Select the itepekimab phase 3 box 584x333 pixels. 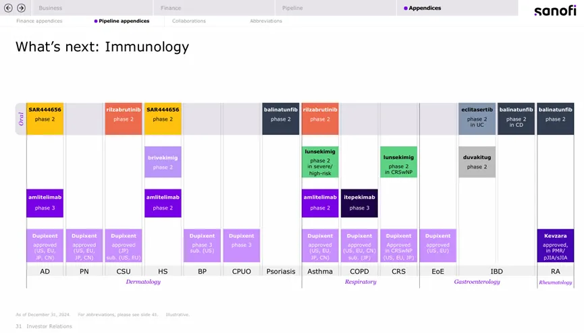(x=359, y=203)
